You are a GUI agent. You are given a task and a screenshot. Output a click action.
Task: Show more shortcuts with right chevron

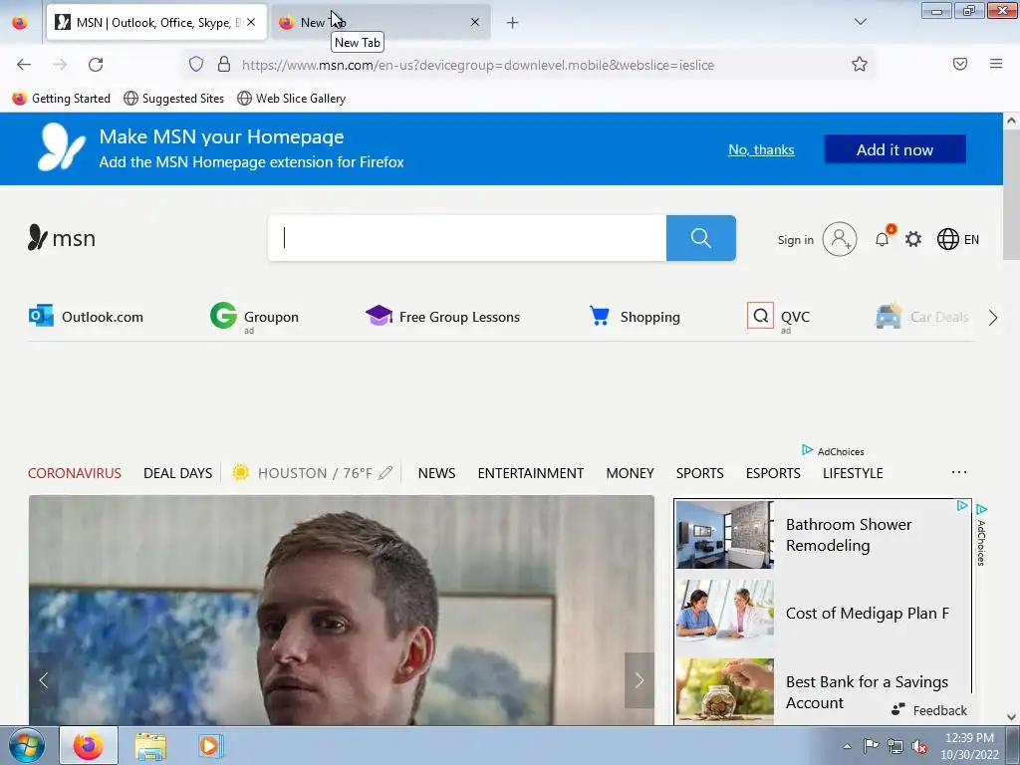point(993,318)
